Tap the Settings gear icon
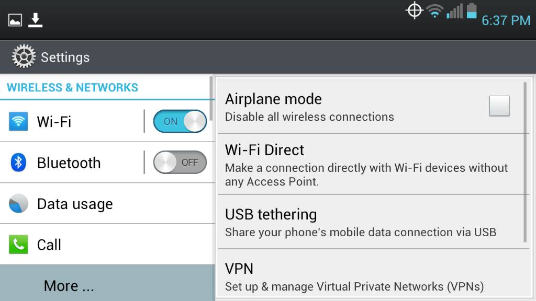 click(24, 56)
